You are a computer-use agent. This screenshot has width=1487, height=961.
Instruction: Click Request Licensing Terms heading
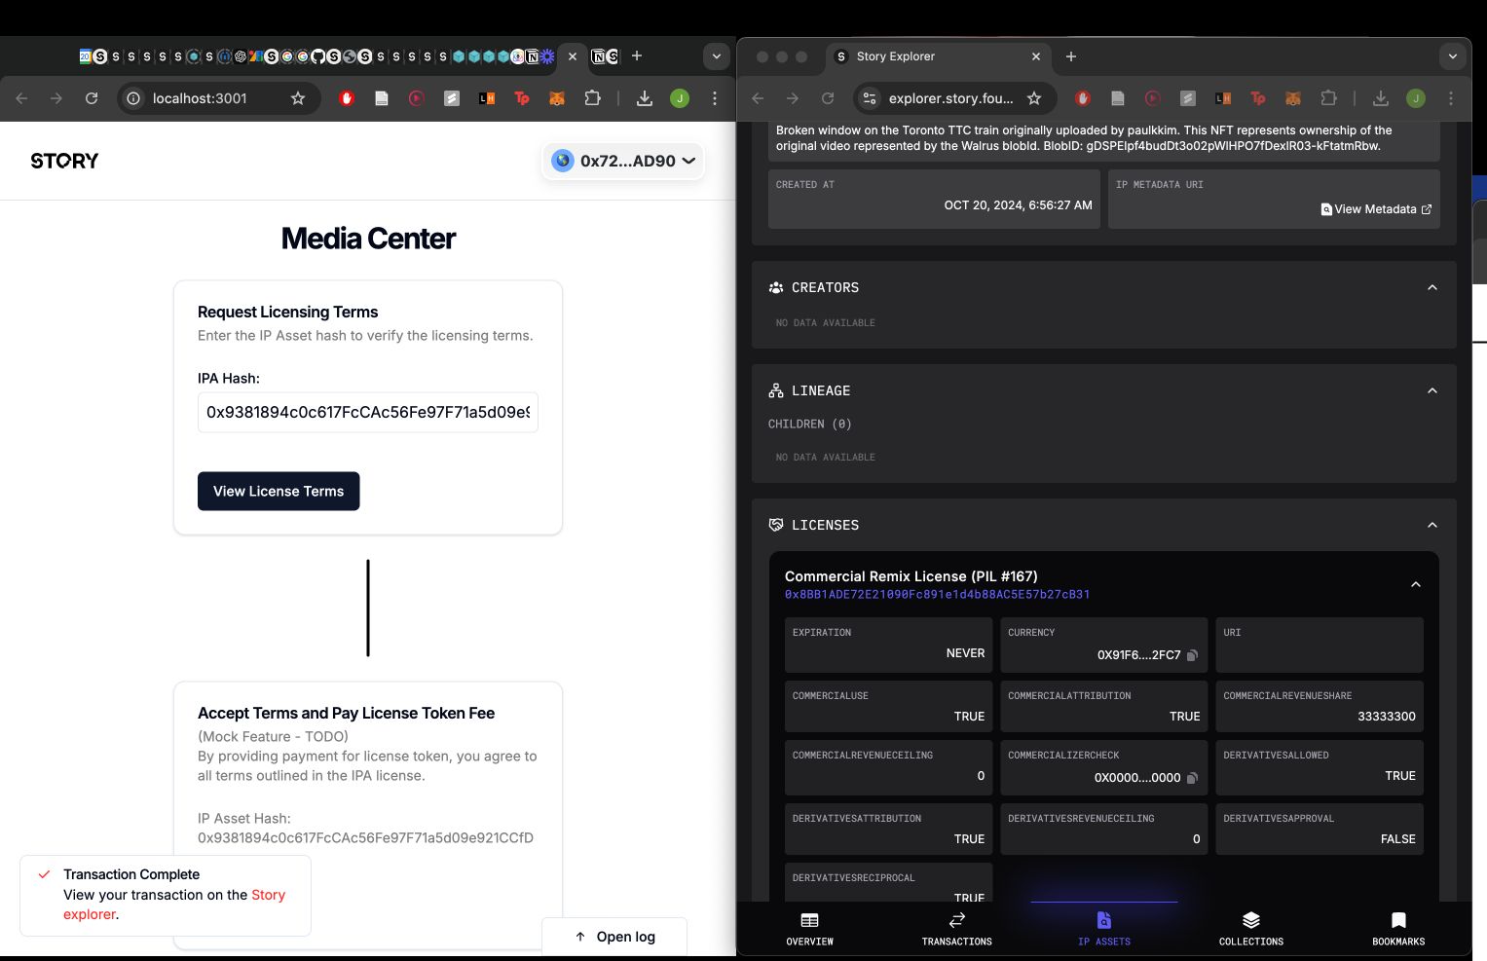(x=287, y=312)
